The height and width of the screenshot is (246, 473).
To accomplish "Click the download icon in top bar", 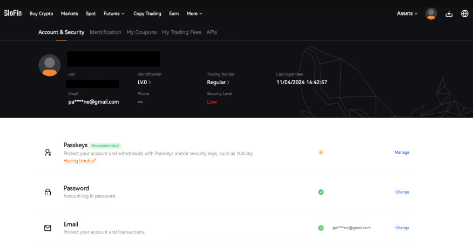I will point(449,13).
